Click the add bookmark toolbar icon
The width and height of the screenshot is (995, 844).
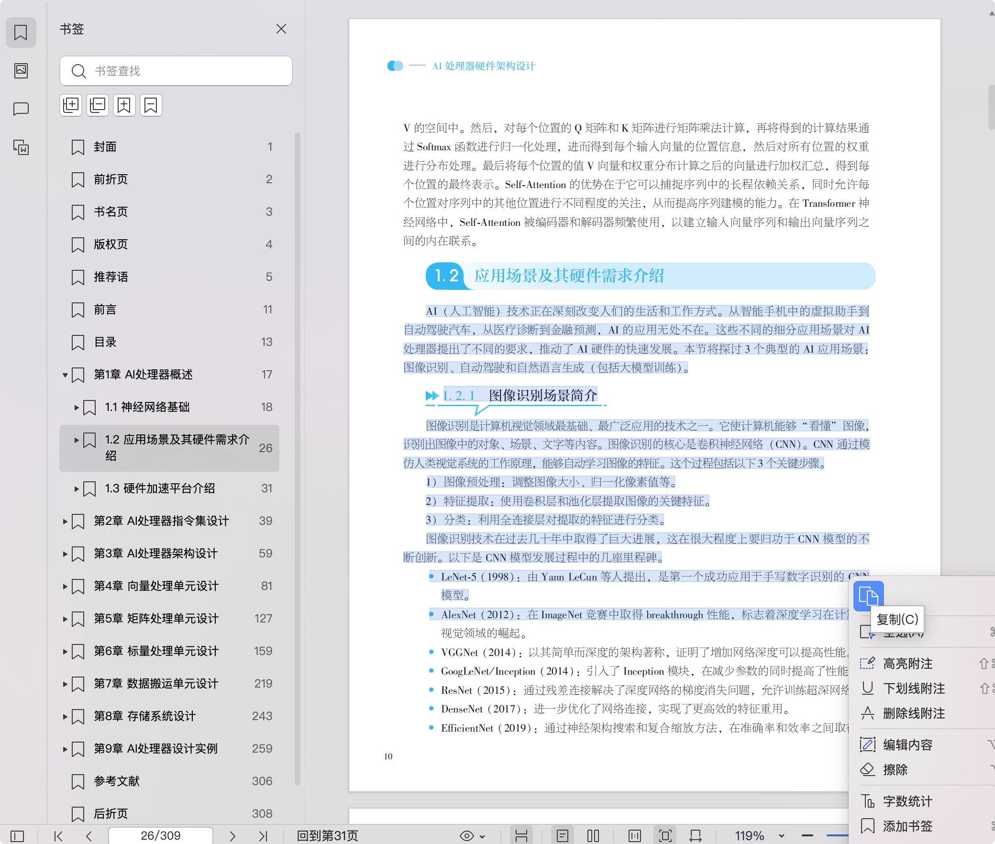(124, 105)
